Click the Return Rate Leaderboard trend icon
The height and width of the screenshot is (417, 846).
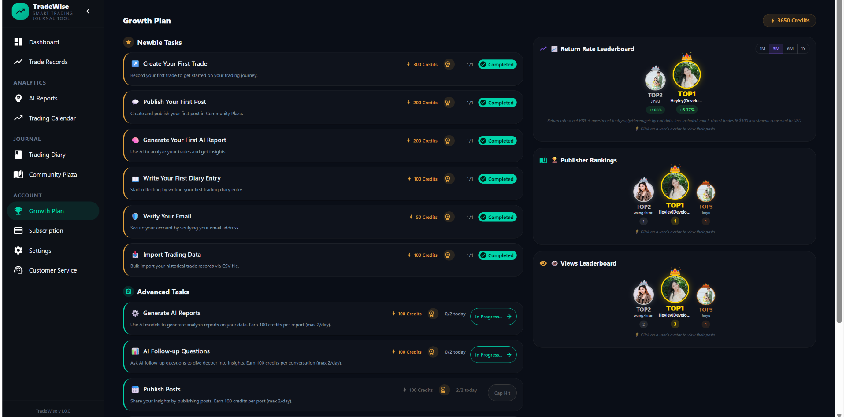[x=543, y=49]
